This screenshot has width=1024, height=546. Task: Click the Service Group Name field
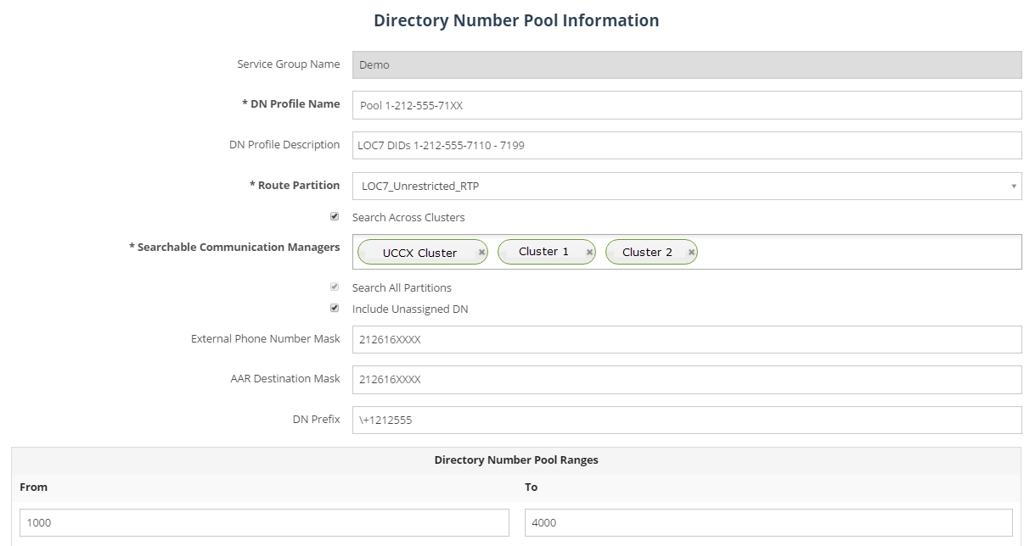[687, 64]
